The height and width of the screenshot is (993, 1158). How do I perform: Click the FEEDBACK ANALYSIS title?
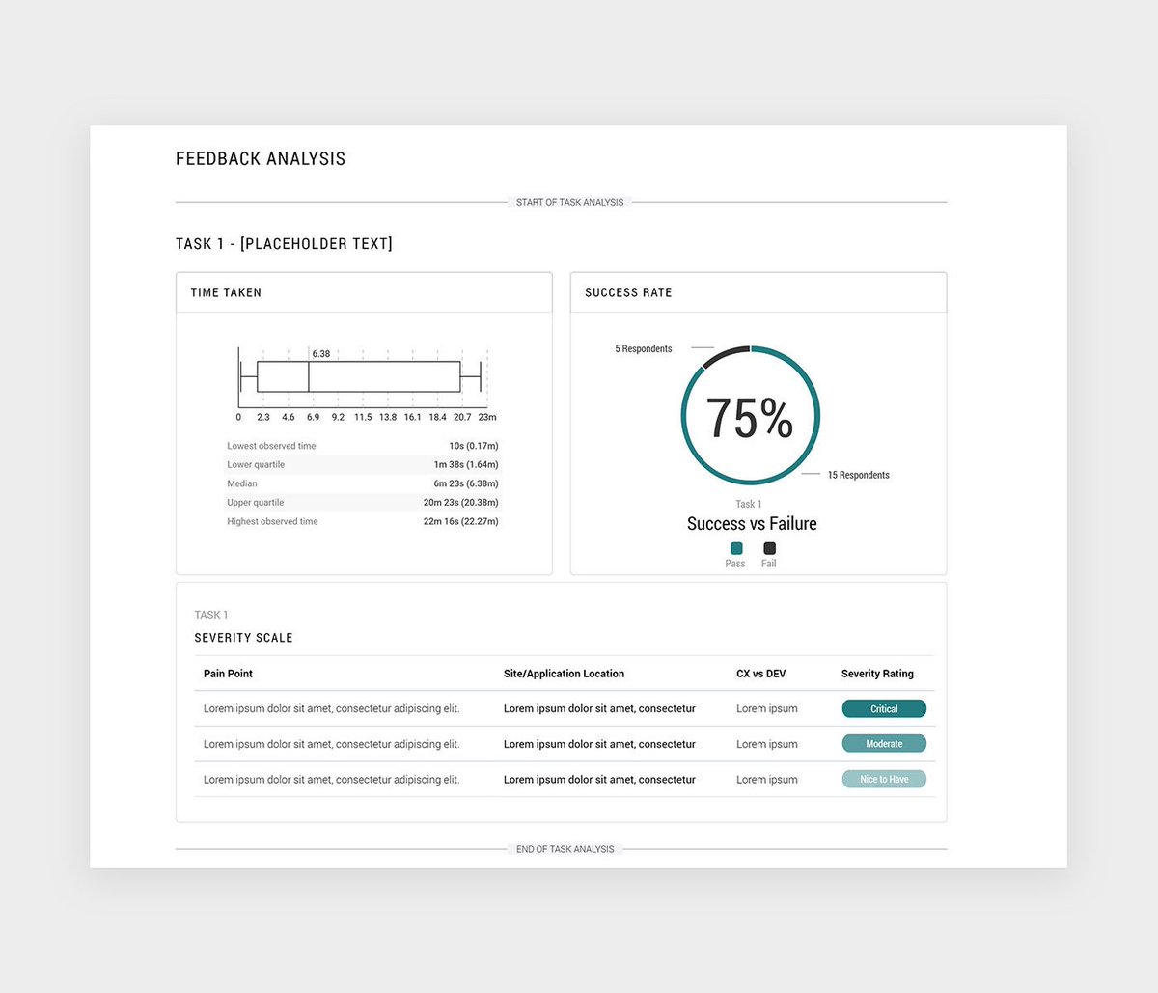click(261, 158)
